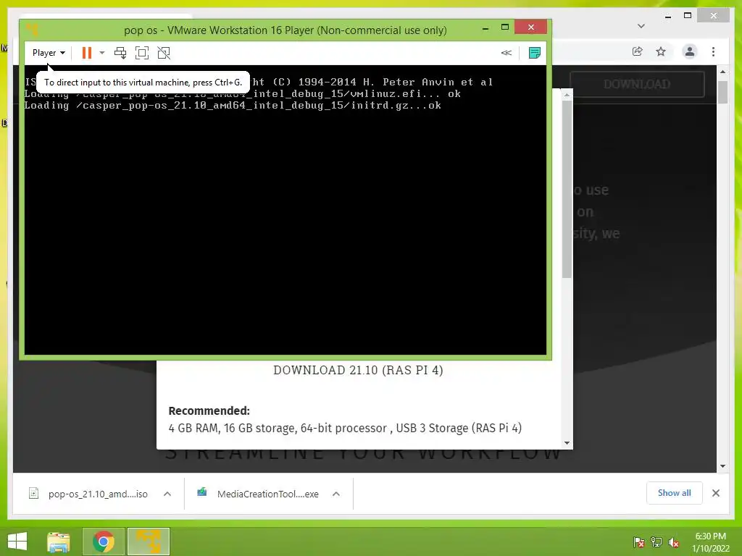Click the VMware logo icon in title bar

[33, 30]
